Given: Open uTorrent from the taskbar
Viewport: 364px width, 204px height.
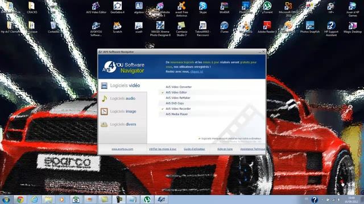Looking at the screenshot, I should click(147, 199).
